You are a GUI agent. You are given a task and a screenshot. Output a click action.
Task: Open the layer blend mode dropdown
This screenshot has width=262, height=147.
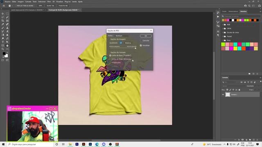233,86
